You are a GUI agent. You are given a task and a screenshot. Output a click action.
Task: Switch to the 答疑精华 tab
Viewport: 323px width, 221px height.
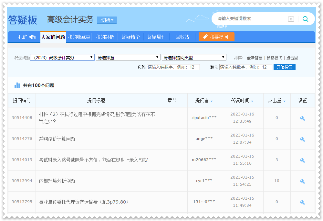click(130, 37)
